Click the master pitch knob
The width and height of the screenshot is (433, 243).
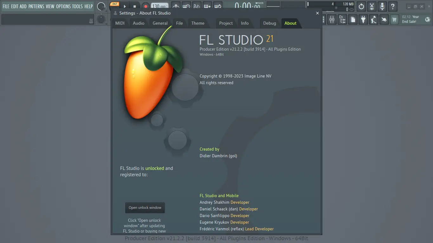tap(101, 19)
